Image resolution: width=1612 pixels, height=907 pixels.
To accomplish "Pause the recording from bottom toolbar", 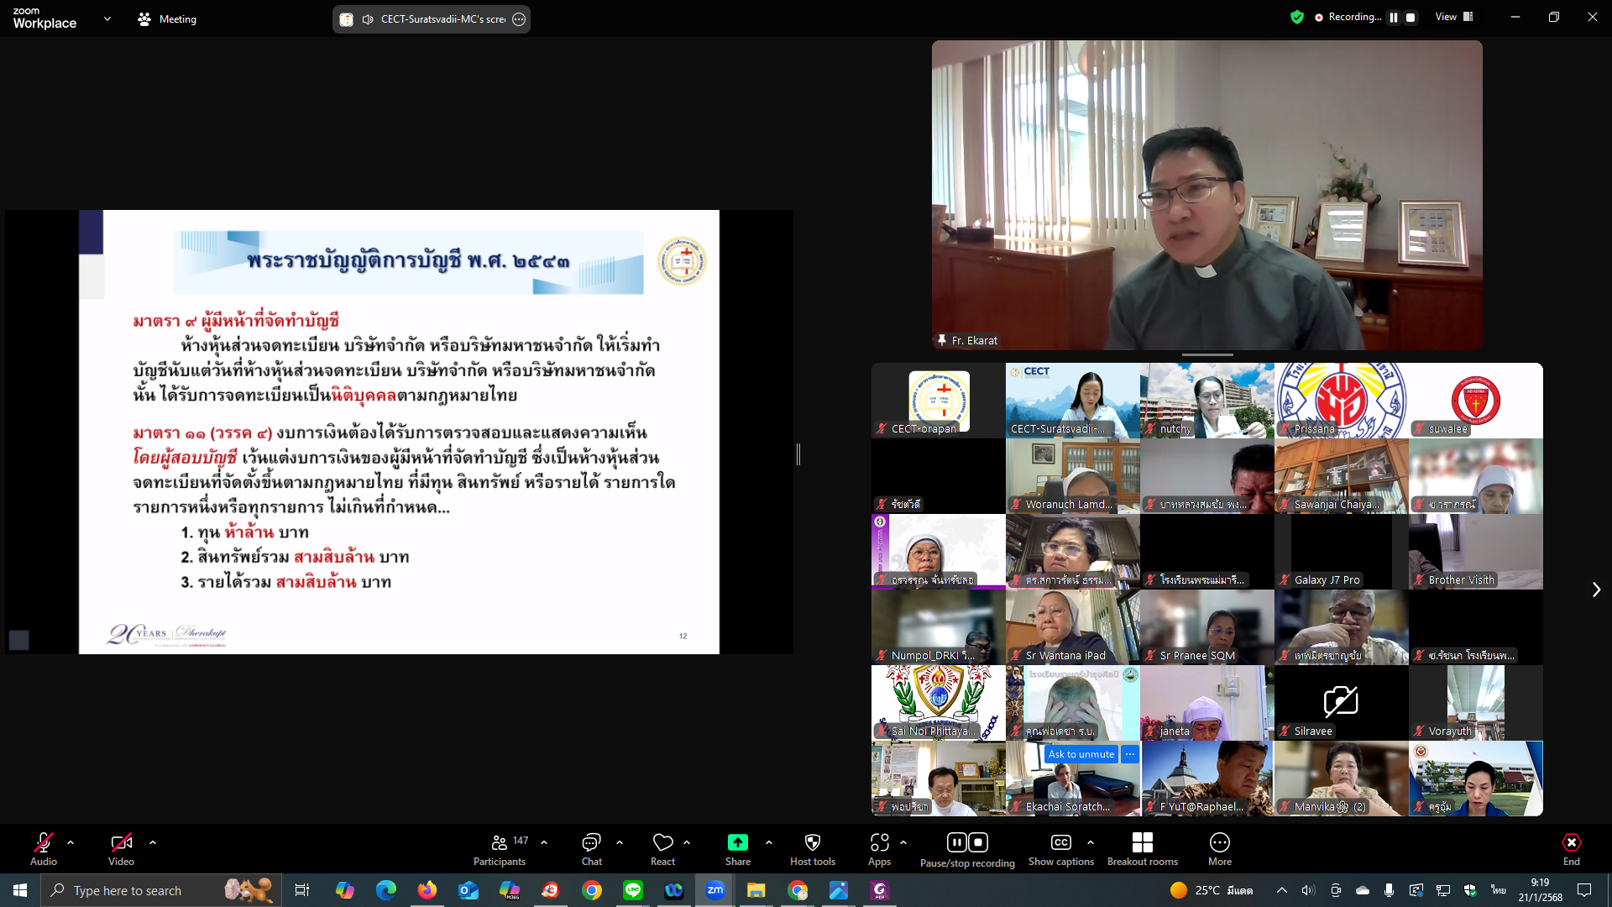I will pyautogui.click(x=957, y=842).
